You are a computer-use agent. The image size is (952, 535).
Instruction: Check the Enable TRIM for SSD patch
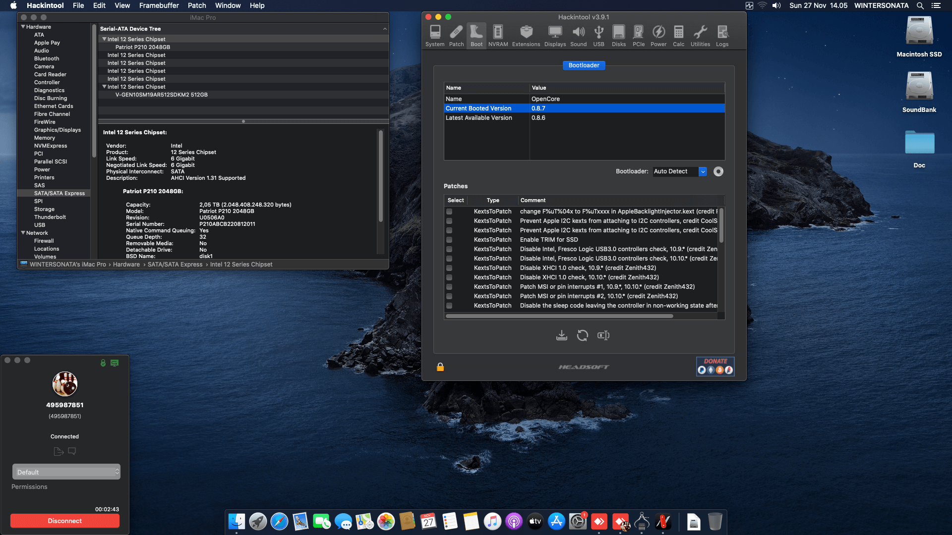449,240
